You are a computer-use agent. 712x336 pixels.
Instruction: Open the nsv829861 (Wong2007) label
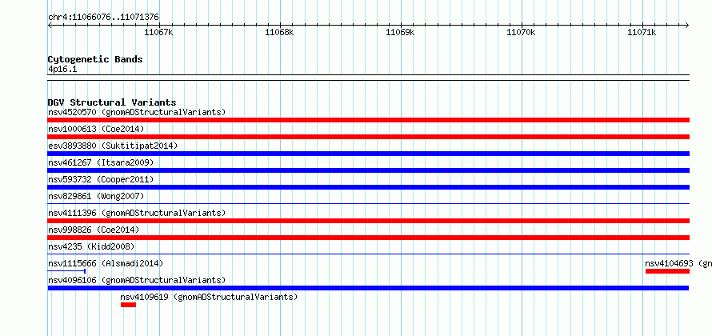pos(96,196)
